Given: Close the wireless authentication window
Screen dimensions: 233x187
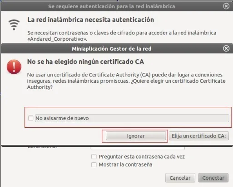Looking at the screenshot, I should [x=226, y=6].
